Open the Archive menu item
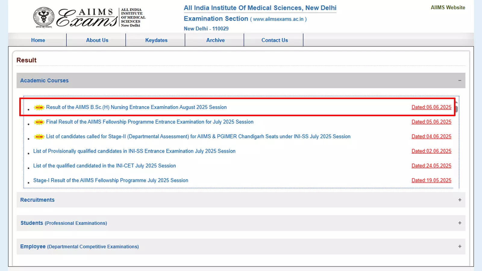Screen dimensions: 482x271 click(215, 40)
